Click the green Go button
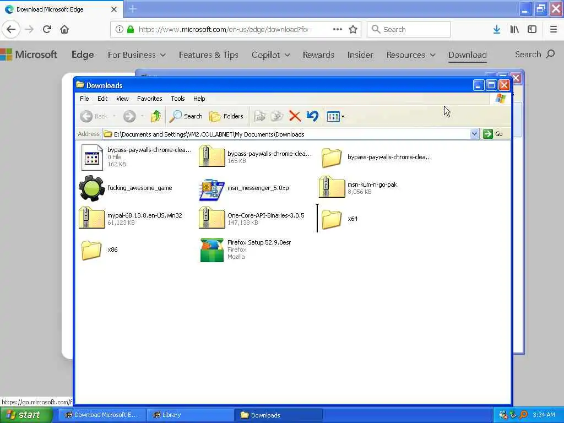Viewport: 564px width, 423px height. tap(493, 134)
